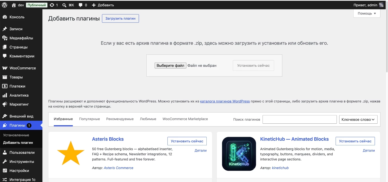The width and height of the screenshot is (388, 182).
Task: Expand the Помощь help dropdown
Action: coord(367,13)
